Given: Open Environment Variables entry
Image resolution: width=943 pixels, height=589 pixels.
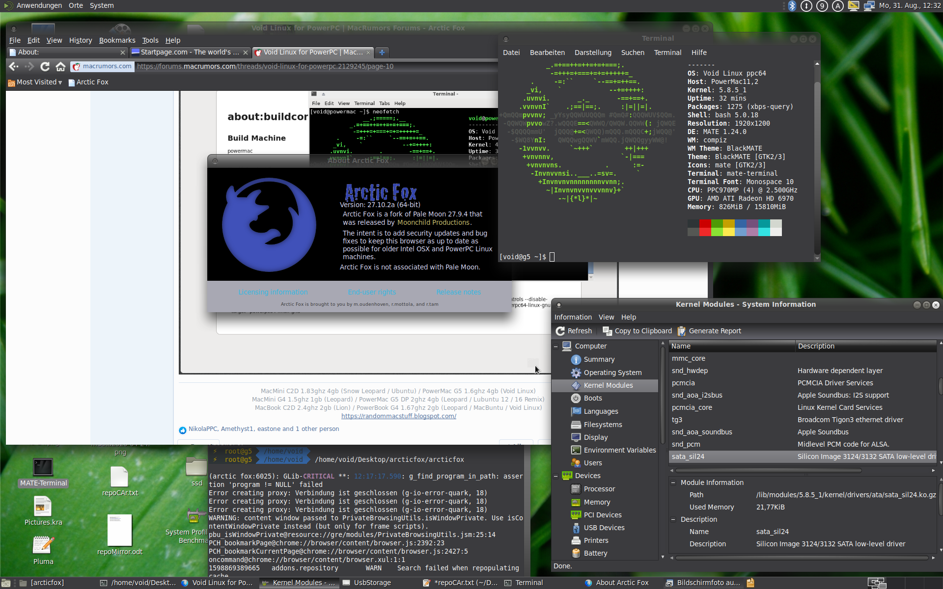Looking at the screenshot, I should click(x=620, y=450).
